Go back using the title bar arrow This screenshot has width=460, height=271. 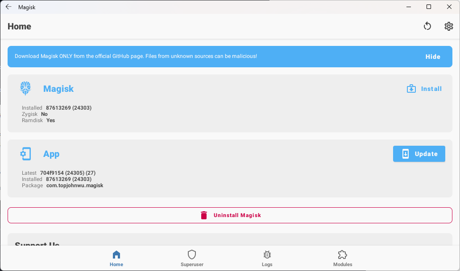[x=8, y=7]
